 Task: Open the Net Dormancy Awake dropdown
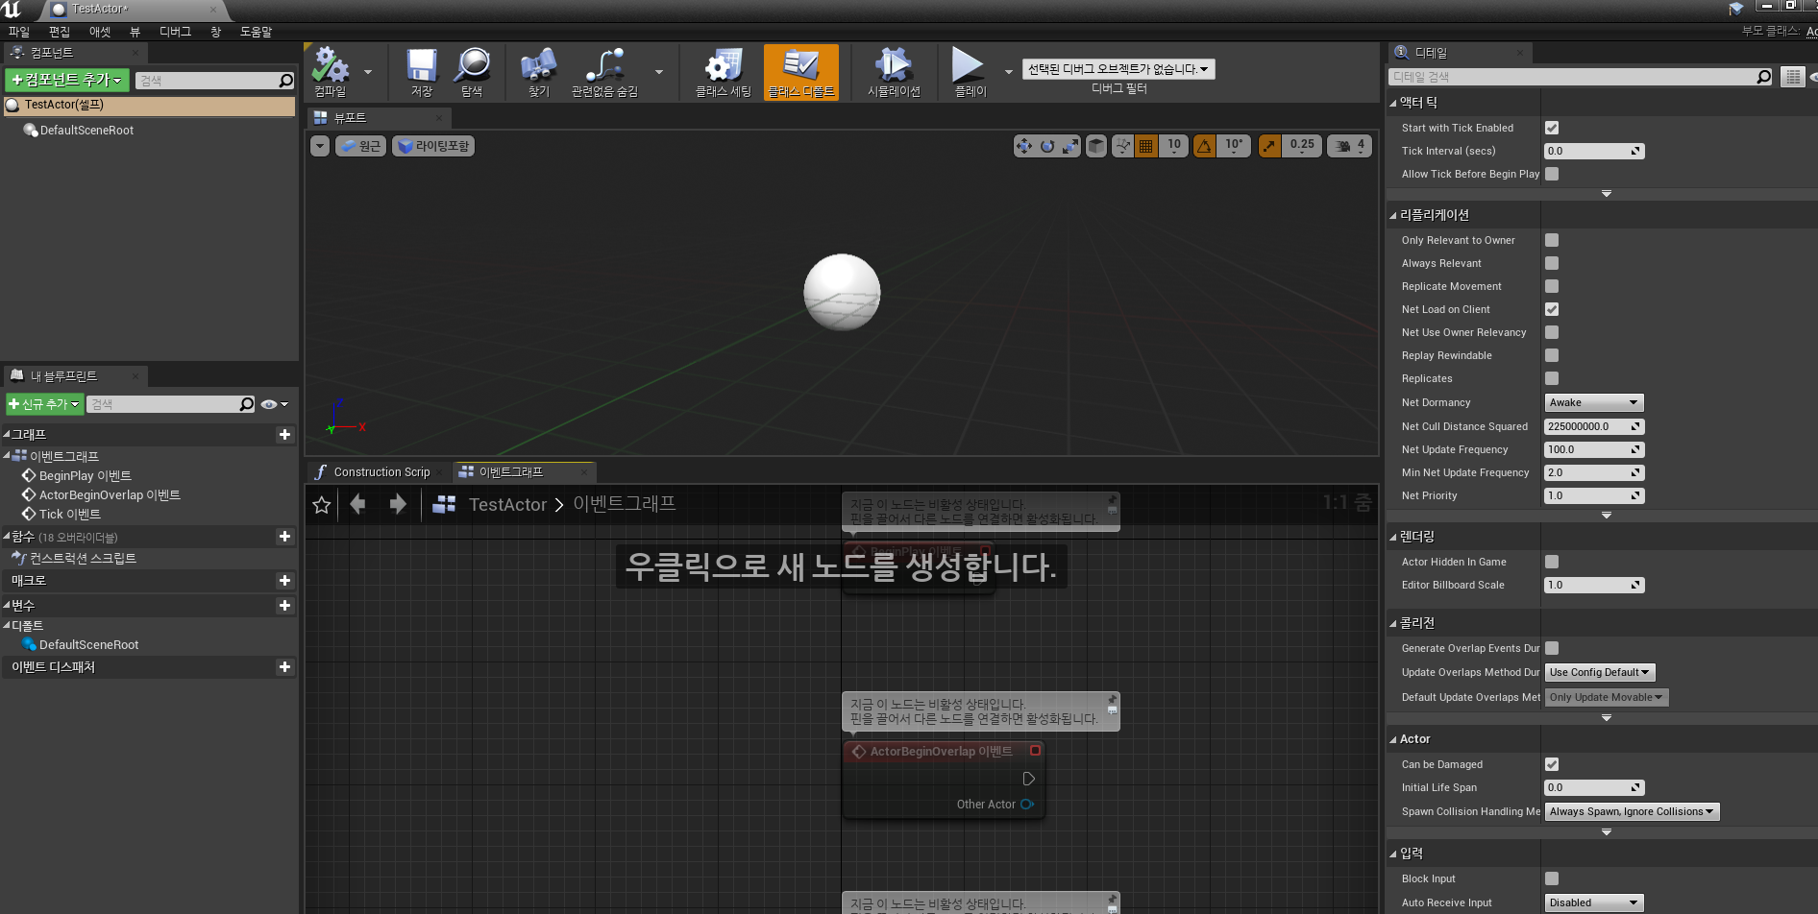click(1594, 403)
